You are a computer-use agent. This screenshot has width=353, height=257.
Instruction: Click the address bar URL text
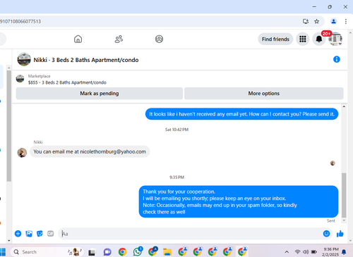pos(20,21)
